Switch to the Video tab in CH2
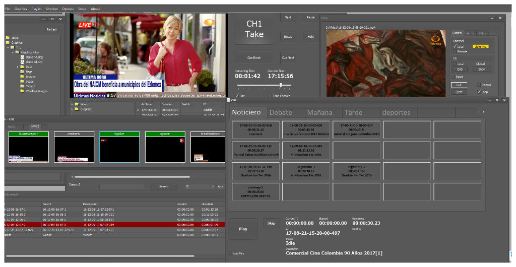The image size is (516, 267). (482, 33)
